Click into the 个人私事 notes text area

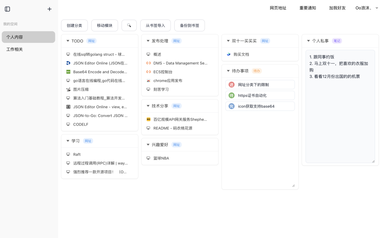point(340,107)
